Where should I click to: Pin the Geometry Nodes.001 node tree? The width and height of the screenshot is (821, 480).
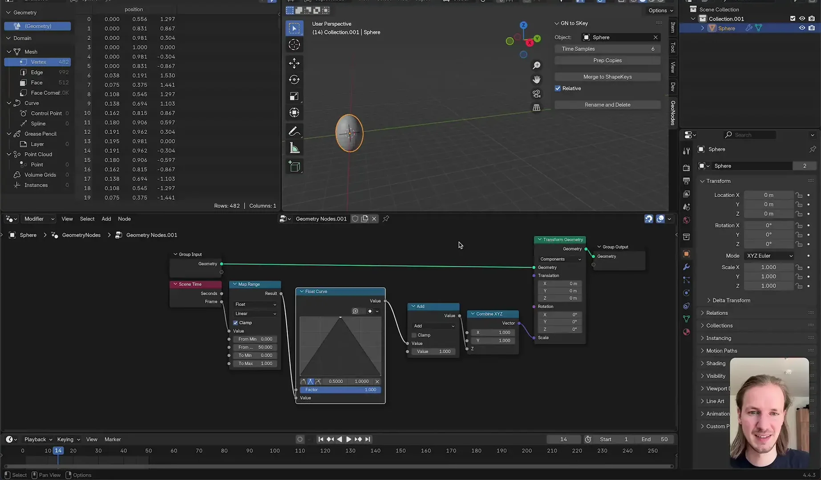(x=386, y=219)
